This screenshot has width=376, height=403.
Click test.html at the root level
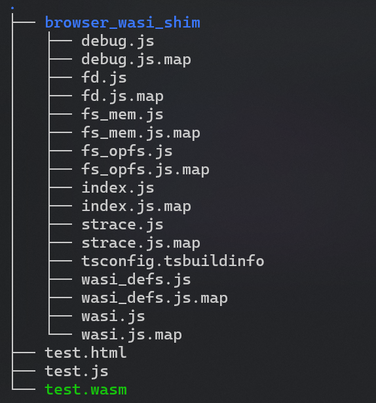coord(86,353)
